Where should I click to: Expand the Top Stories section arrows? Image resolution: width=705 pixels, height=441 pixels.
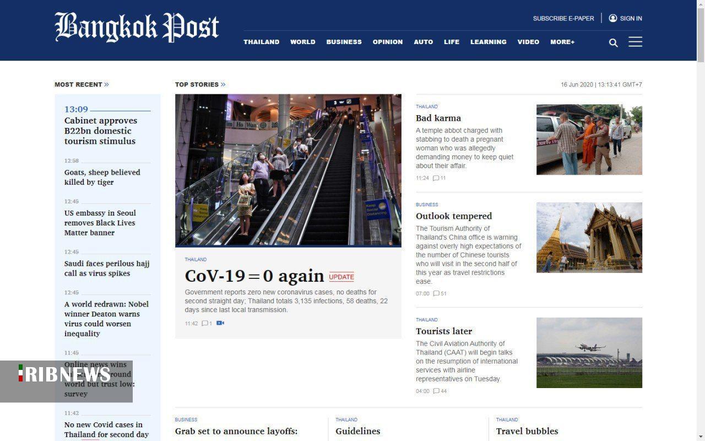point(223,84)
